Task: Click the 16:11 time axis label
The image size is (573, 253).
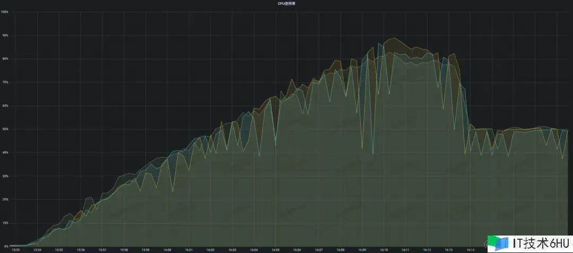Action: 405,250
